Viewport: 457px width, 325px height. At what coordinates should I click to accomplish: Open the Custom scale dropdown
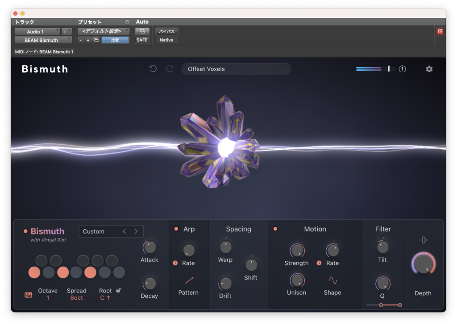click(x=111, y=232)
